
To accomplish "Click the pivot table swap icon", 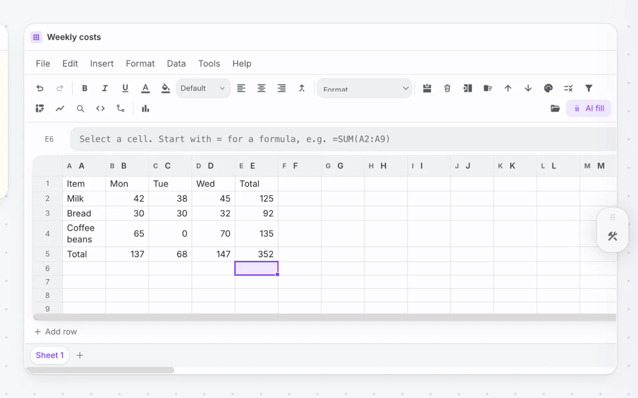I will pos(40,108).
